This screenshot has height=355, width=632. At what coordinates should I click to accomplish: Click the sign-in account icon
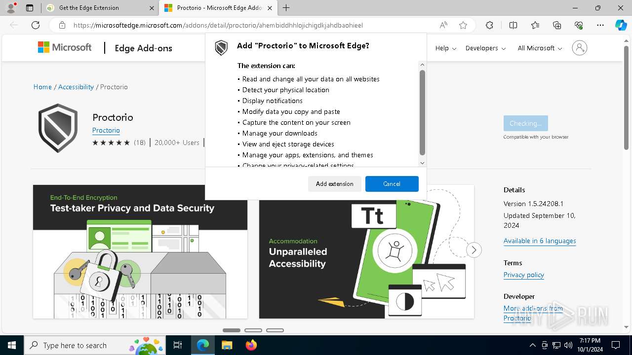pos(580,48)
